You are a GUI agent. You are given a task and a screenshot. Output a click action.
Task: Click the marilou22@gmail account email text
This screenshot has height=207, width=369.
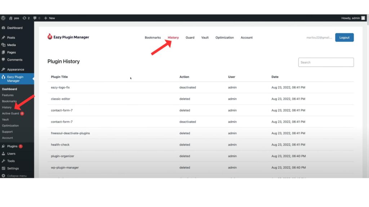[x=319, y=37]
